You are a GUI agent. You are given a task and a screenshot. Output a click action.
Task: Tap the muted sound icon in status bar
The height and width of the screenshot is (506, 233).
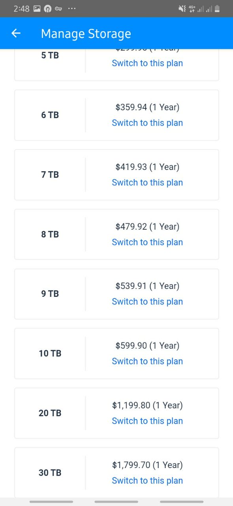point(182,9)
